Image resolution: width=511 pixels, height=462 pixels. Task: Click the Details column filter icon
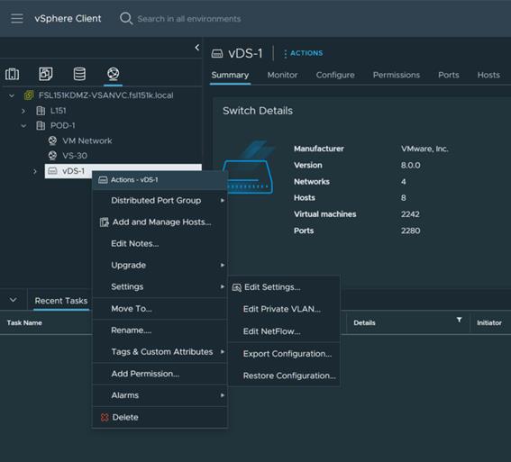[x=459, y=320]
